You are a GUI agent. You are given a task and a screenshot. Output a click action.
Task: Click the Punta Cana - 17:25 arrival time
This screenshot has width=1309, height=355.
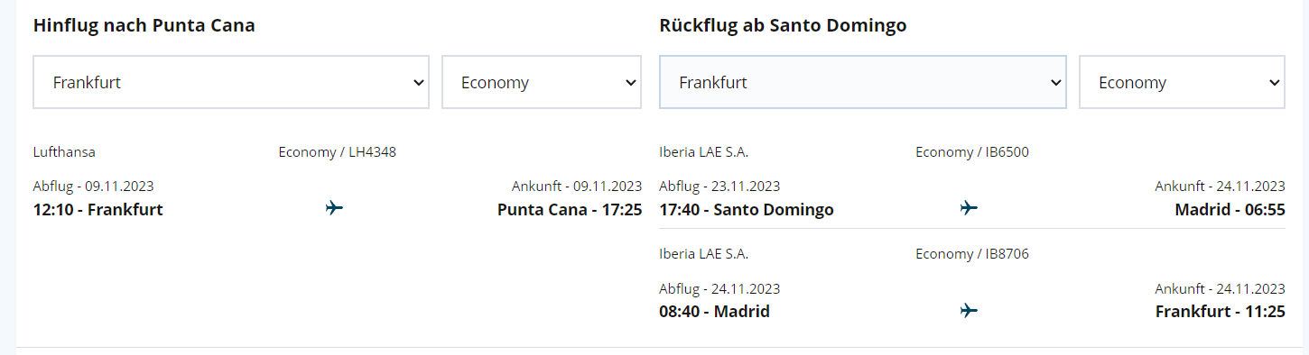pos(570,210)
